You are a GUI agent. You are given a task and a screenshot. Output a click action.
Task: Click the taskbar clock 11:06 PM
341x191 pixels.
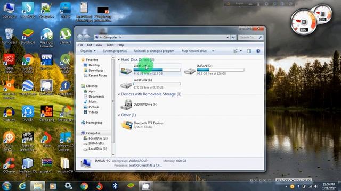coord(329,184)
